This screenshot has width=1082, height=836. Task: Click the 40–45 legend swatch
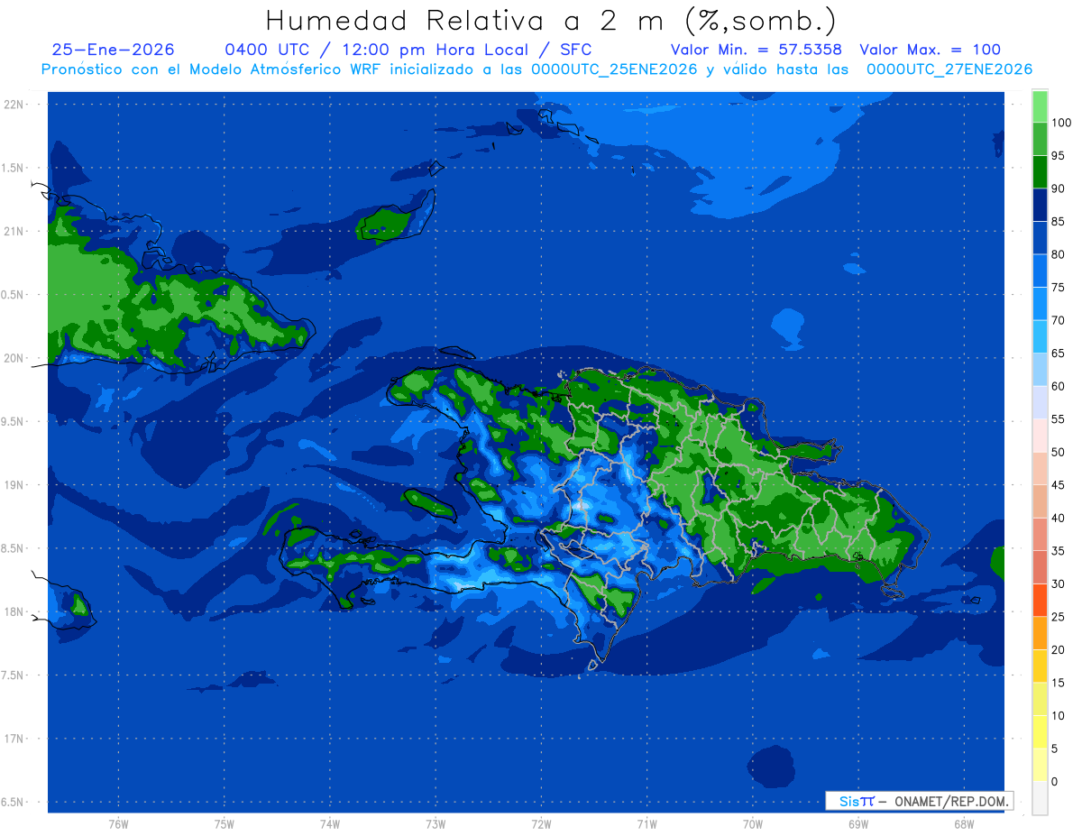click(1040, 501)
